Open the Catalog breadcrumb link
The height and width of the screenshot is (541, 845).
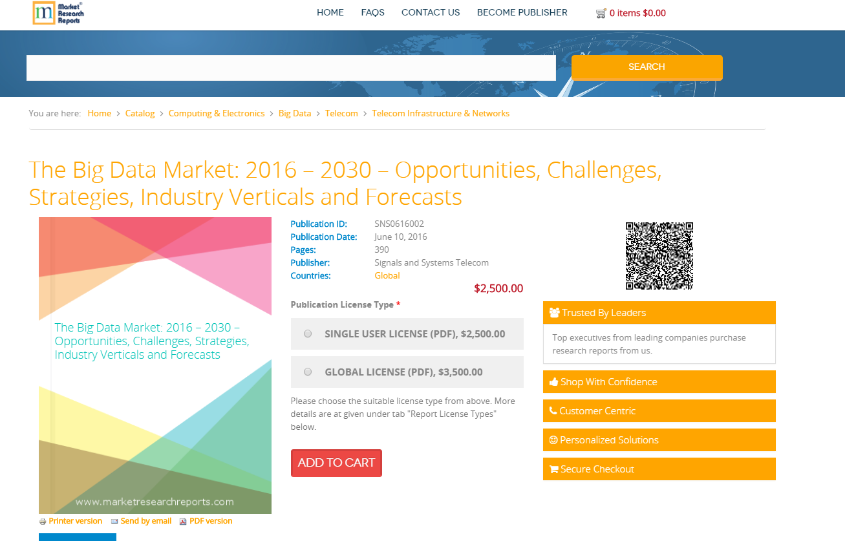pos(140,113)
